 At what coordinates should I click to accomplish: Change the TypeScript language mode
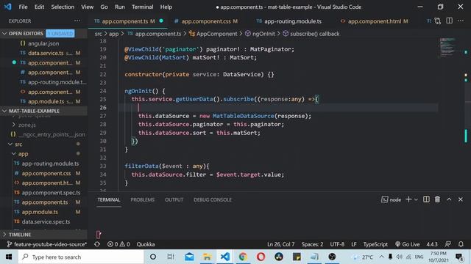pos(375,244)
